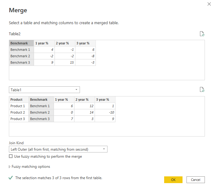Select the 3 year % column in Table2
The width and height of the screenshot is (211, 188).
tap(85, 43)
